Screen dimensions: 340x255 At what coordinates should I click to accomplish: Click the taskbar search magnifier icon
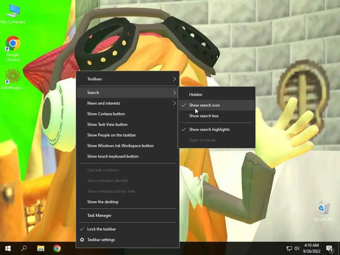tap(24, 248)
